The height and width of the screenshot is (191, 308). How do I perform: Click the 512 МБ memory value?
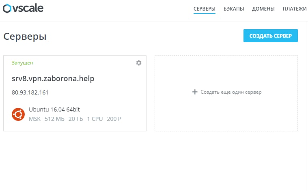point(54,119)
